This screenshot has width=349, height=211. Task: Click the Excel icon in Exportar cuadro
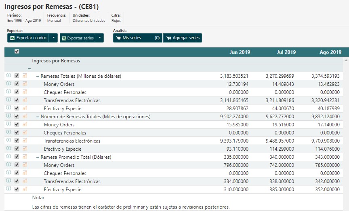pos(13,38)
